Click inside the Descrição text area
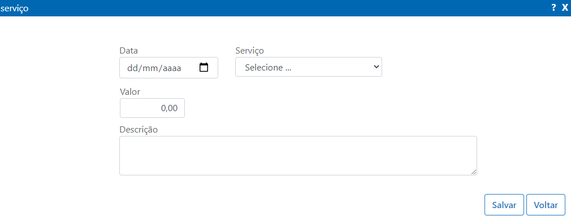Image resolution: width=571 pixels, height=216 pixels. coord(298,156)
